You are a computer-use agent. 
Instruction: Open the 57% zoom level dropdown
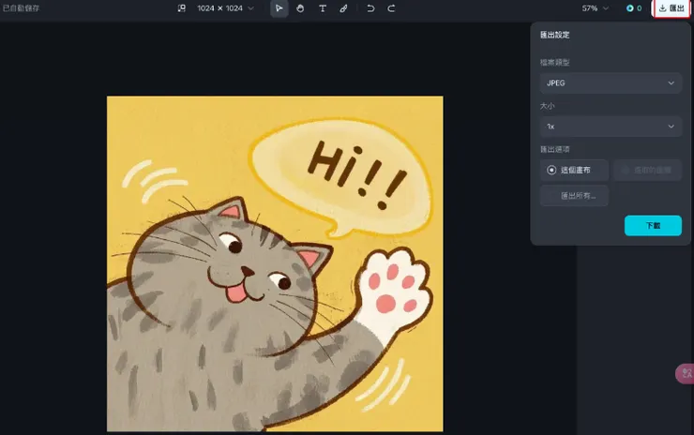[x=596, y=8]
